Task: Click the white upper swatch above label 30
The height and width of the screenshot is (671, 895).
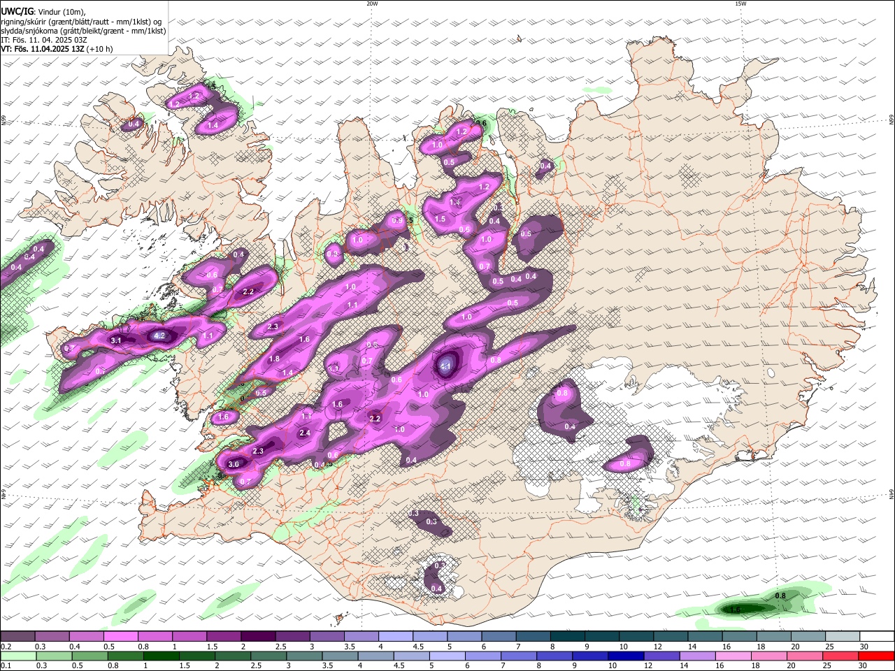Action: pyautogui.click(x=877, y=637)
